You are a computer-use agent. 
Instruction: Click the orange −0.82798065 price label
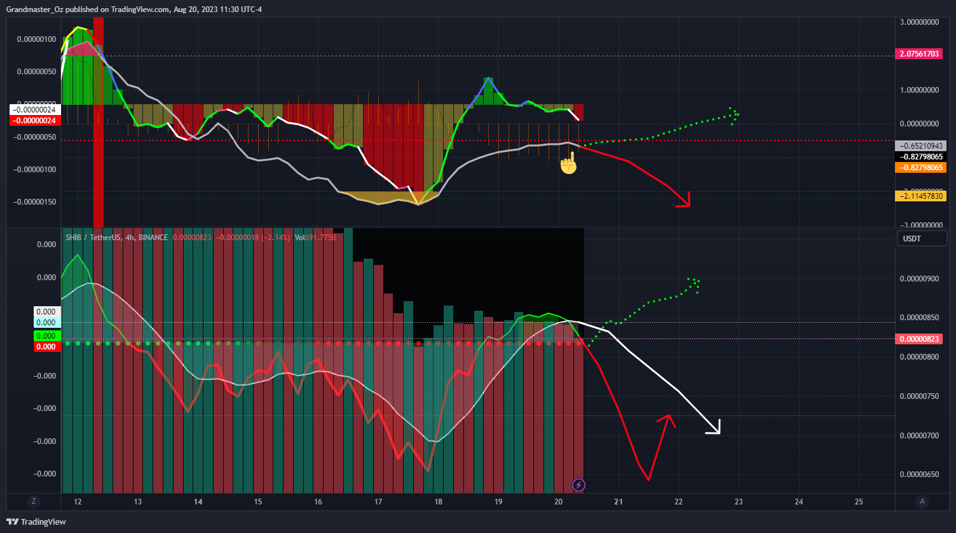pyautogui.click(x=920, y=168)
